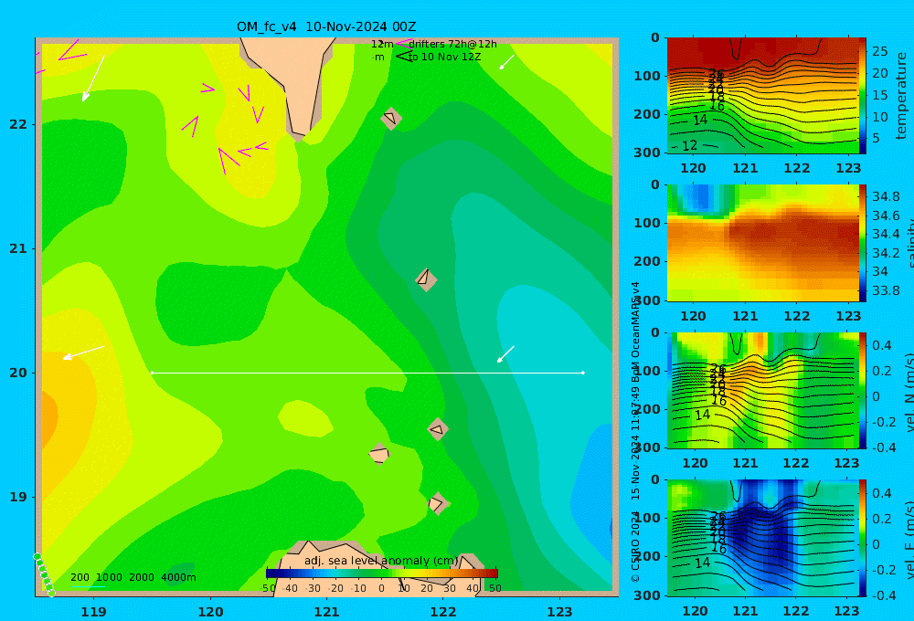Image resolution: width=914 pixels, height=621 pixels.
Task: Click the '14' contour label in vel. E panel
Action: [x=702, y=563]
